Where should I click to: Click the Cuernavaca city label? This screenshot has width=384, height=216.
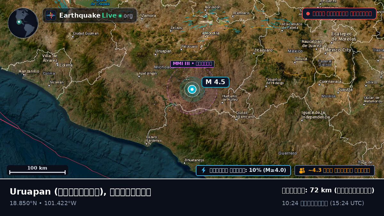coord(331,82)
